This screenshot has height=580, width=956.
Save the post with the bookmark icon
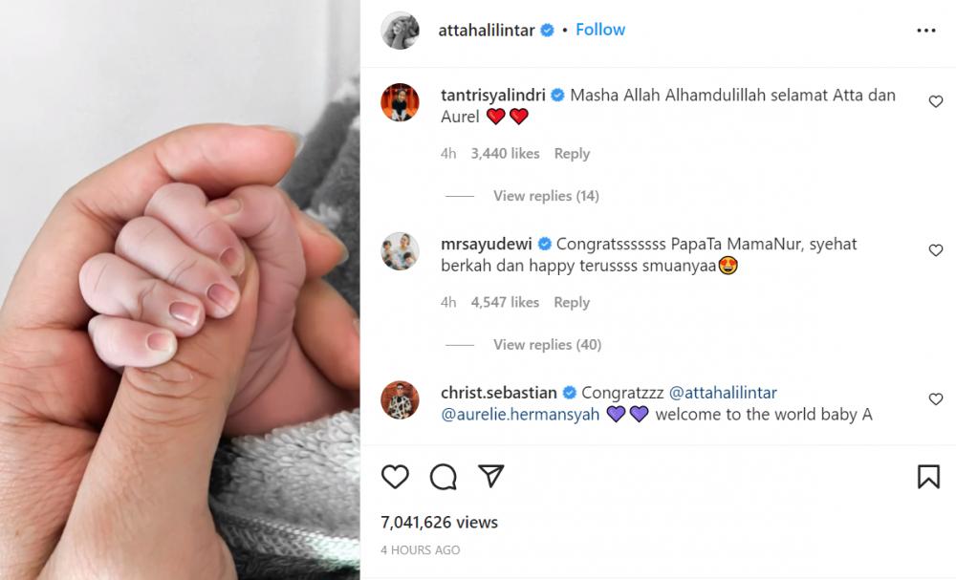coord(928,477)
